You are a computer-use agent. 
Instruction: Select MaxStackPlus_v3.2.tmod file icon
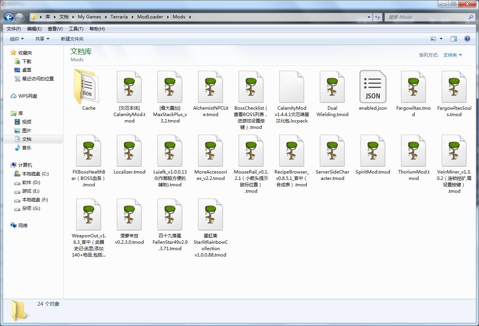[x=170, y=87]
